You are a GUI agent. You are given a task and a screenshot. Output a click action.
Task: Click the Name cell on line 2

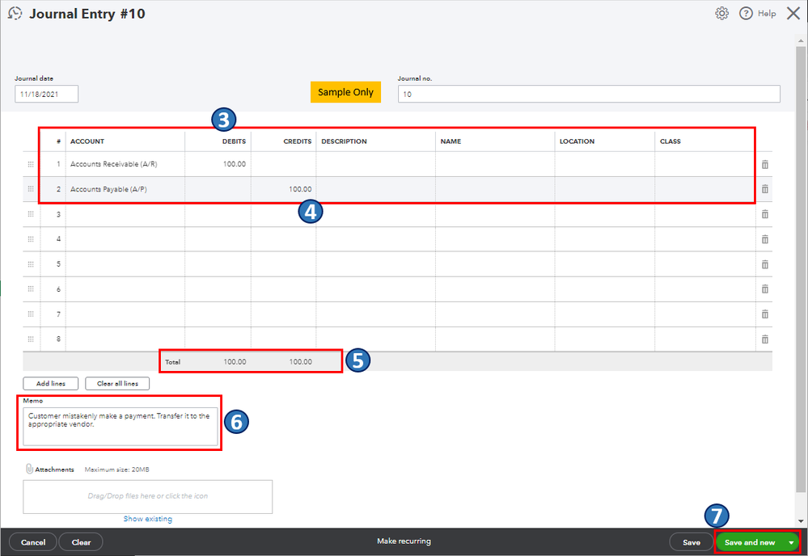pos(495,189)
